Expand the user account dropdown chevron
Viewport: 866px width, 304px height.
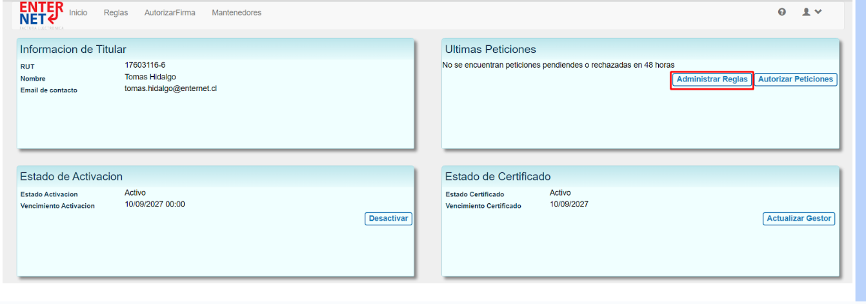pos(818,12)
